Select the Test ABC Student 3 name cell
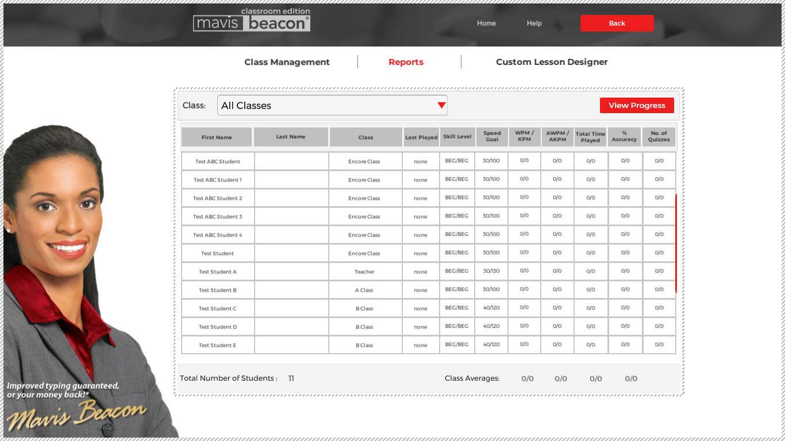The height and width of the screenshot is (441, 785). [x=218, y=216]
